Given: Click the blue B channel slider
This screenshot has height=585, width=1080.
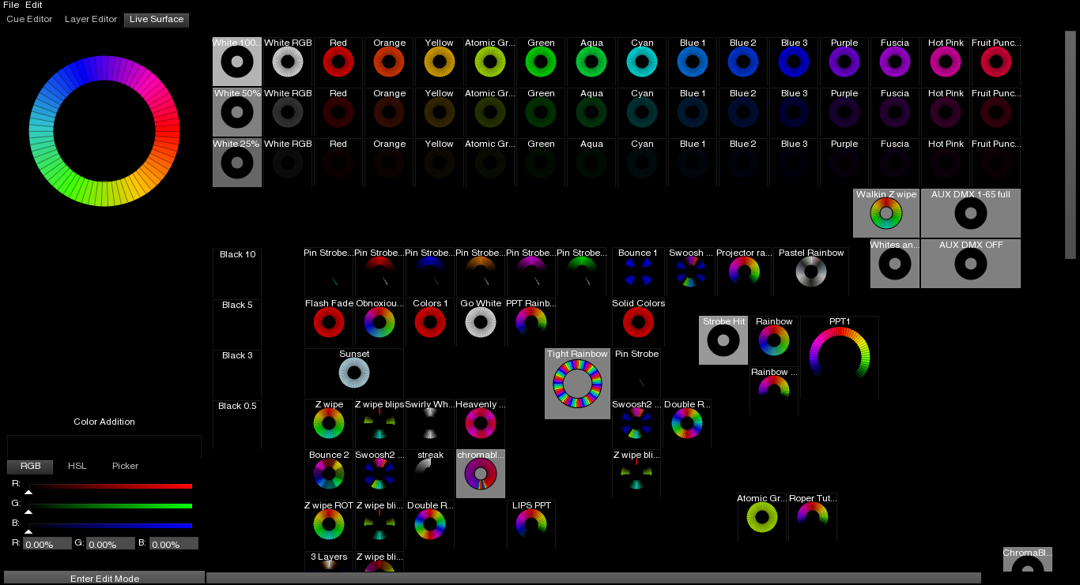Looking at the screenshot, I should pyautogui.click(x=111, y=525).
